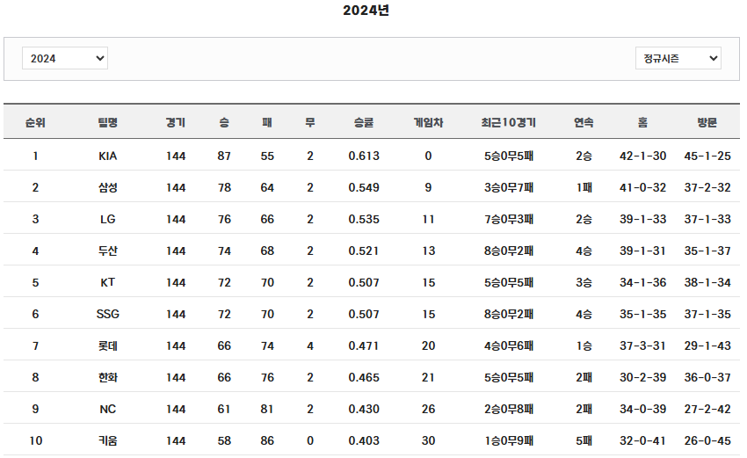Click NC's win rate 0.430
Image resolution: width=747 pixels, height=458 pixels.
364,409
